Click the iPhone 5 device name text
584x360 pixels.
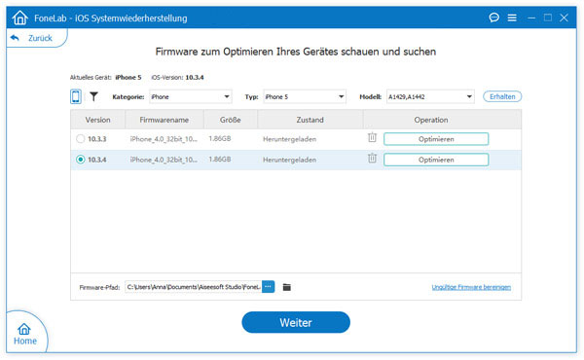coord(128,78)
